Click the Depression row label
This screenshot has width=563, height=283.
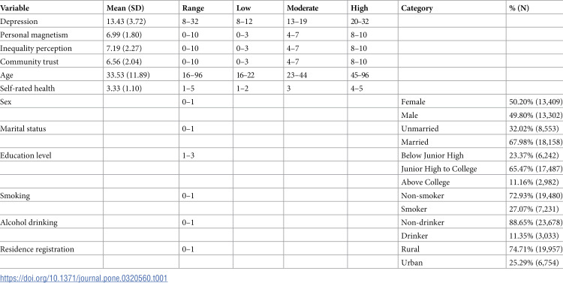click(x=19, y=22)
